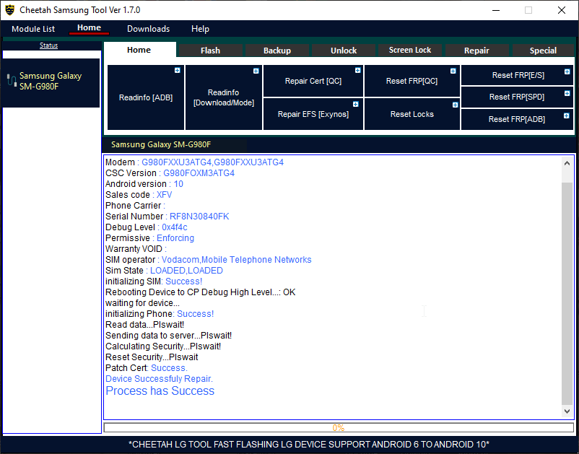Run Readinfo [ADB]
Image resolution: width=579 pixels, height=454 pixels.
[146, 97]
